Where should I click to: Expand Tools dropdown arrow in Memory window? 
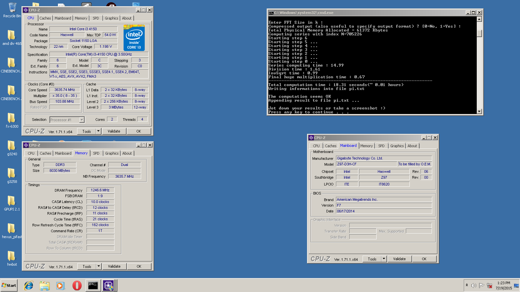(x=99, y=266)
